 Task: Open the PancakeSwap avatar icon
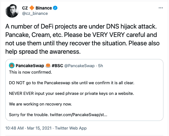[x=12, y=66]
